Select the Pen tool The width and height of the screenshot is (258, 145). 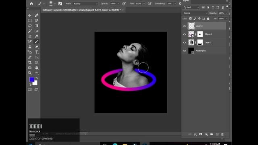[x=30, y=57]
